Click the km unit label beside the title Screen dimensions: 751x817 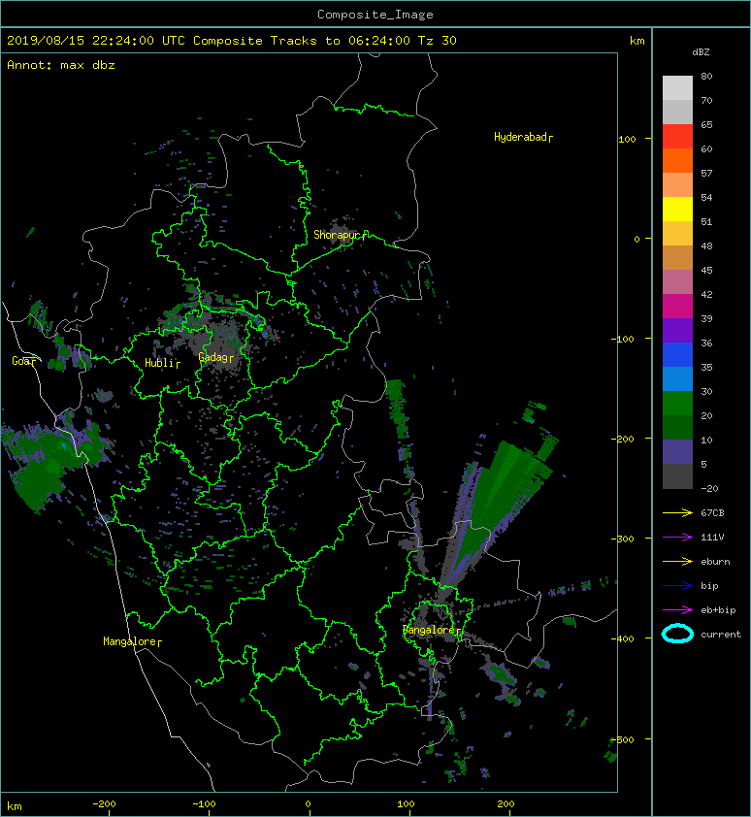pyautogui.click(x=637, y=41)
